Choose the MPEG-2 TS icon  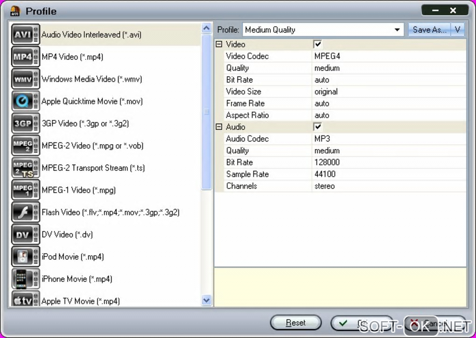pos(26,168)
